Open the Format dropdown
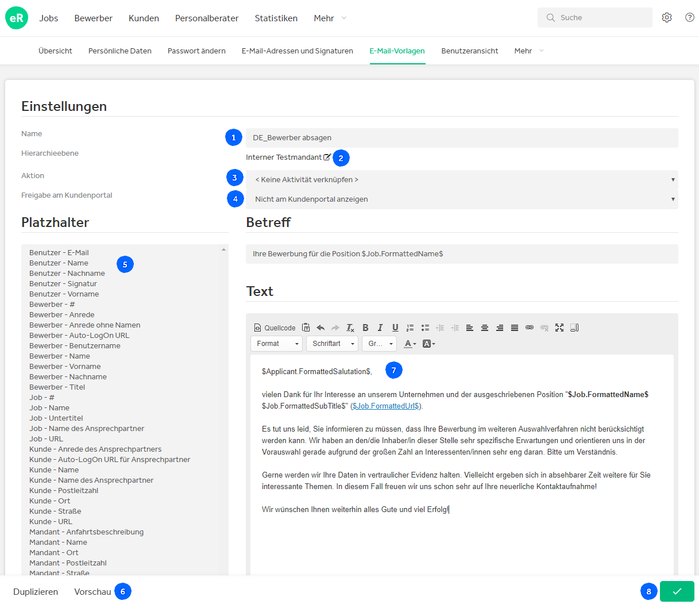This screenshot has height=604, width=699. (277, 344)
